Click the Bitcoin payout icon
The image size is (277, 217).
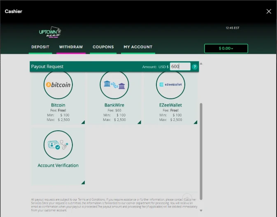(x=58, y=85)
